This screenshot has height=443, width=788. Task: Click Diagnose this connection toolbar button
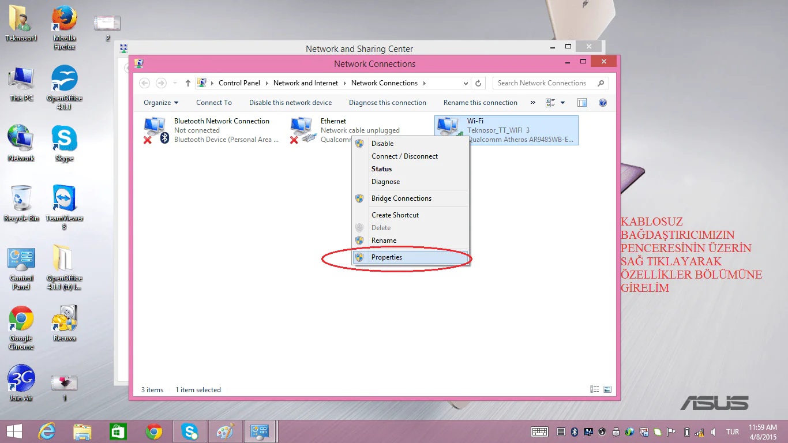[388, 103]
